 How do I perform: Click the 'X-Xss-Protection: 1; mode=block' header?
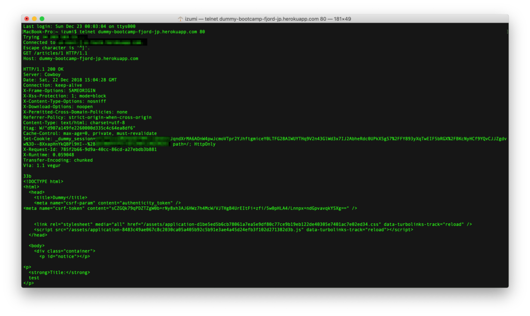(65, 96)
